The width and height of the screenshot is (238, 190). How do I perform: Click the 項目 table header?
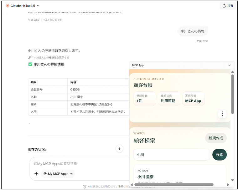click(x=48, y=82)
